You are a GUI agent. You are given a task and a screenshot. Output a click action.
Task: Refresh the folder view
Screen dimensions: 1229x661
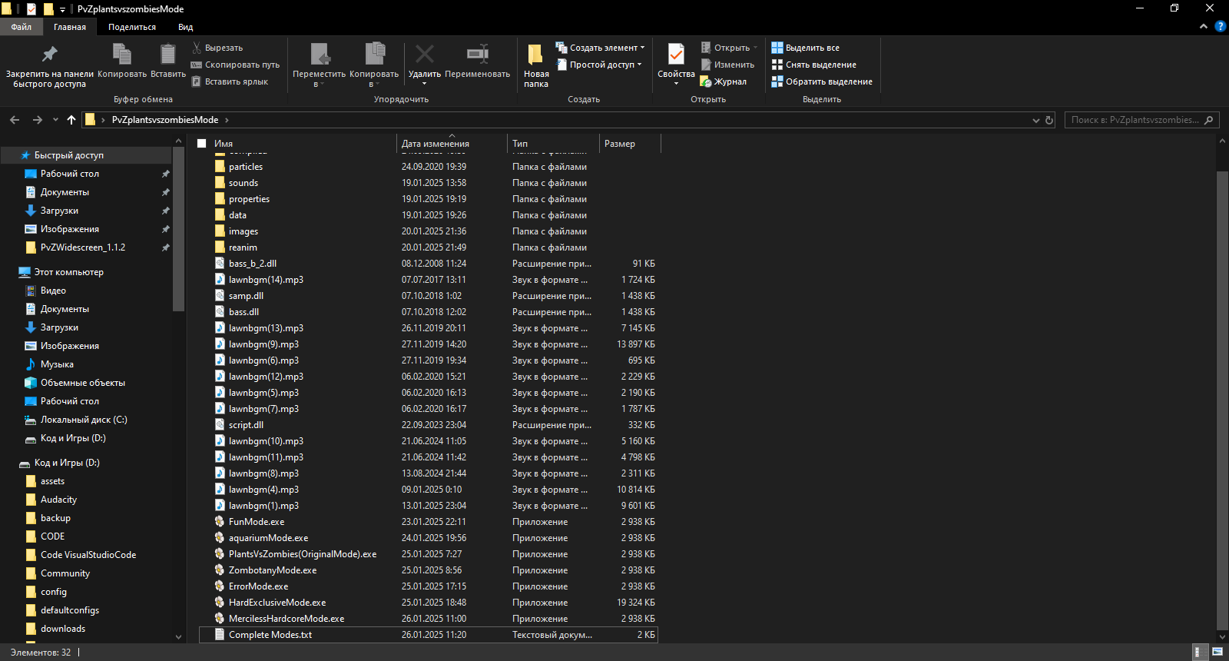[x=1049, y=120]
